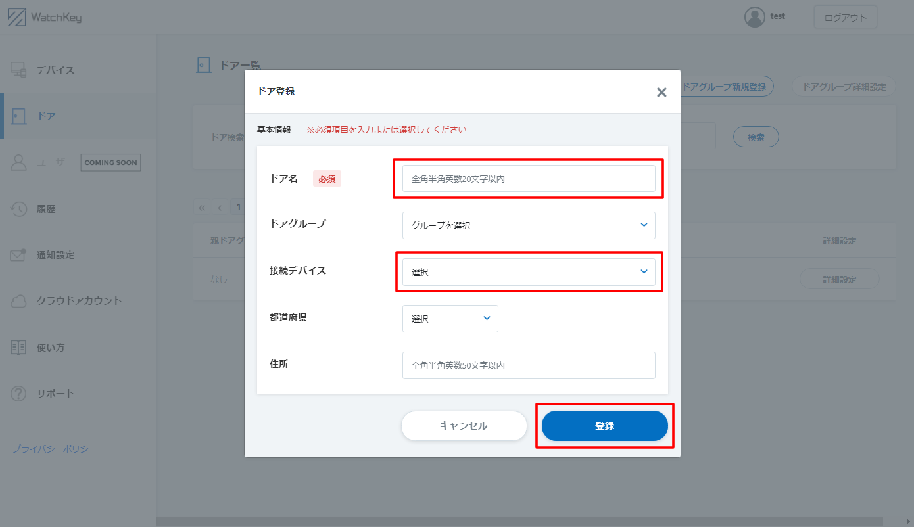Click the 詳細設定 button in the なし row
914x527 pixels.
[840, 279]
